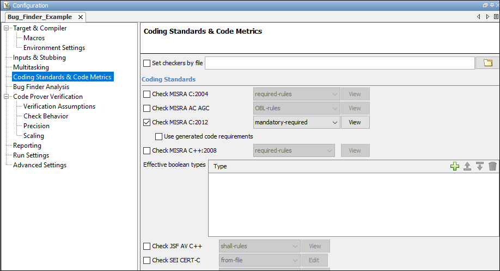The image size is (500, 271).
Task: Collapse the Target & Compiler tree node
Action: pos(7,28)
